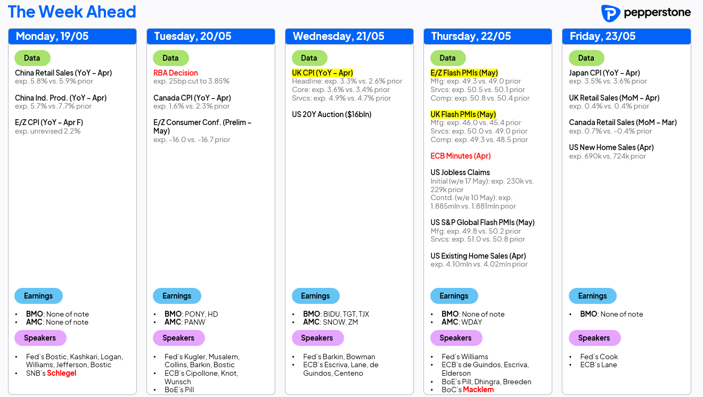703x397 pixels.
Task: Click Wednesday's purple Speakers pill
Action: 317,338
